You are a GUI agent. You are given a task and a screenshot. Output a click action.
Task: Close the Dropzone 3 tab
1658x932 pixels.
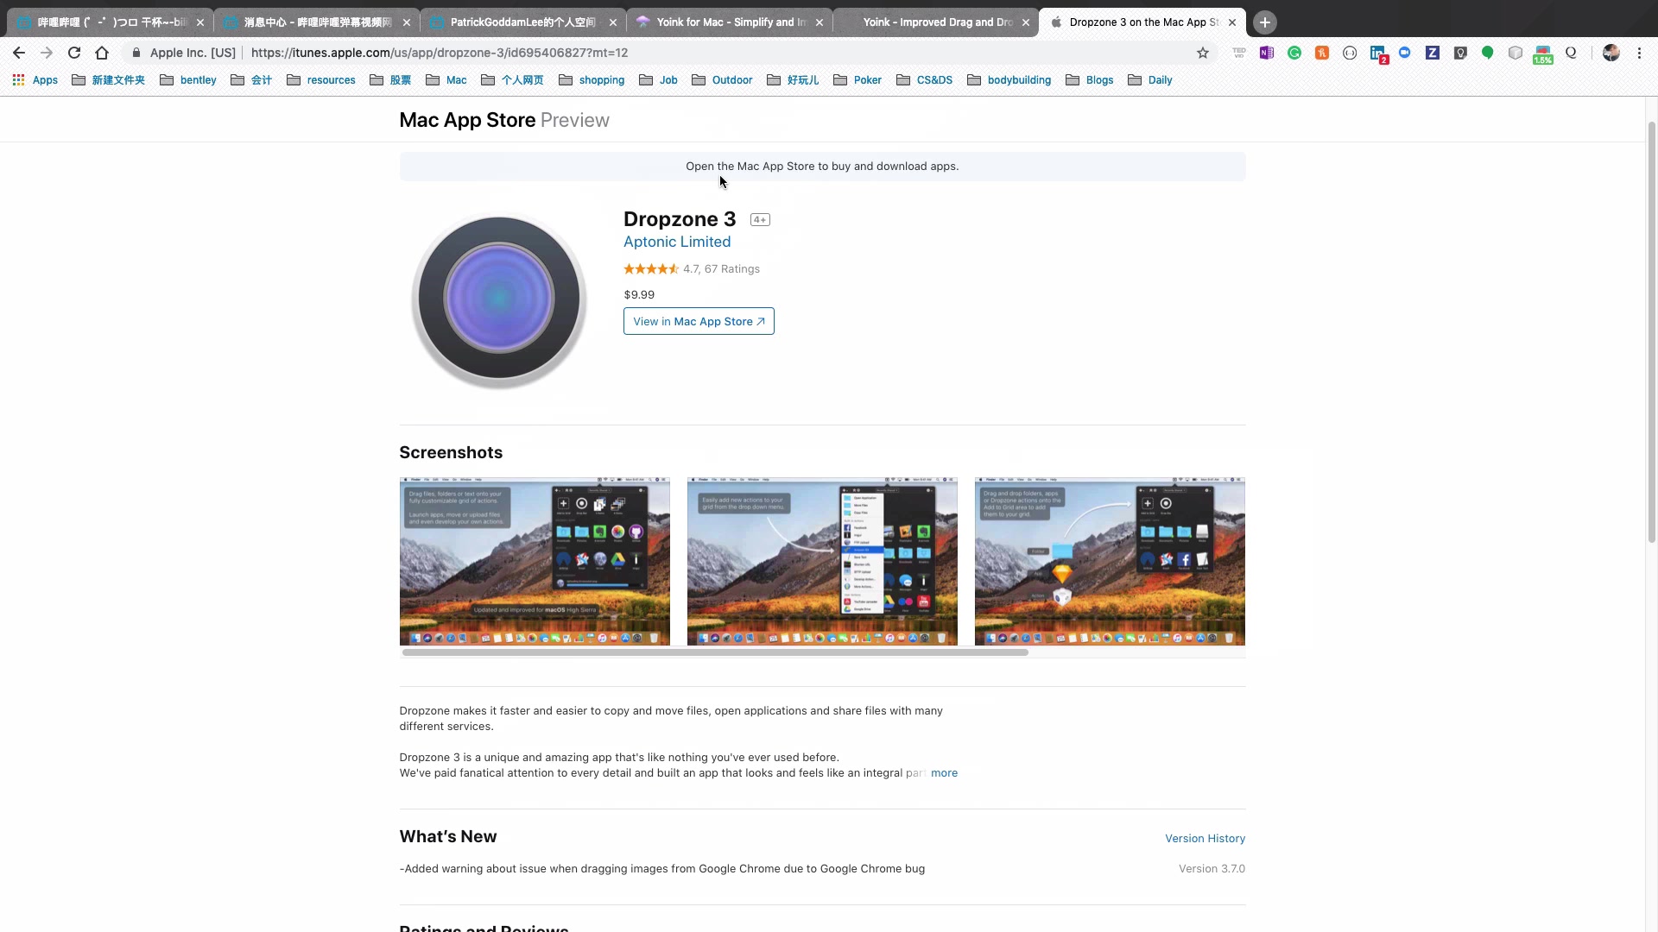pyautogui.click(x=1232, y=22)
